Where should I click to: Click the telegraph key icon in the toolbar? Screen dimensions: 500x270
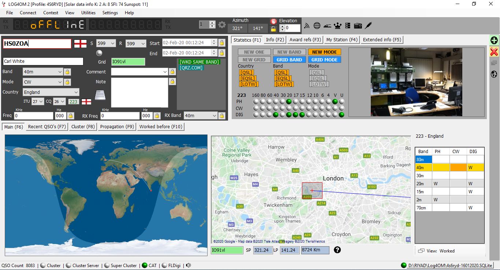(x=327, y=26)
